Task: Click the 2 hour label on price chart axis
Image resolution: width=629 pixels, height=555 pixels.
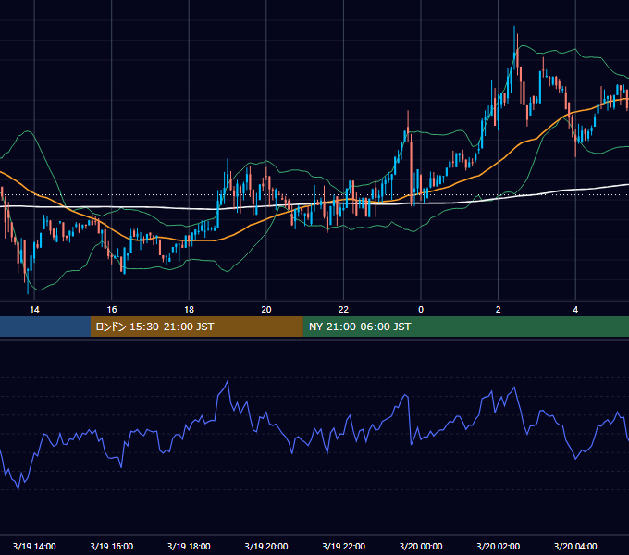Action: coord(499,310)
